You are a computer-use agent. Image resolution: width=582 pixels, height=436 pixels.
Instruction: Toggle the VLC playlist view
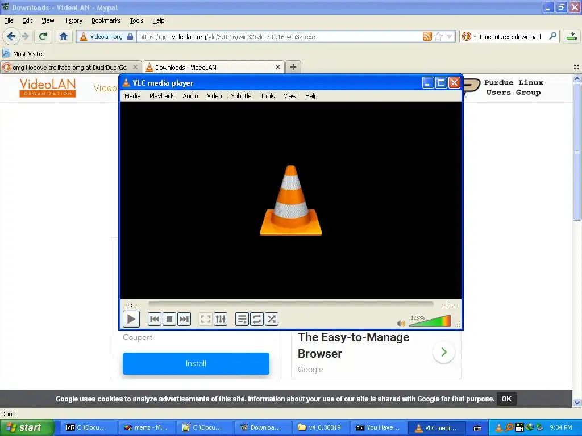pyautogui.click(x=242, y=319)
